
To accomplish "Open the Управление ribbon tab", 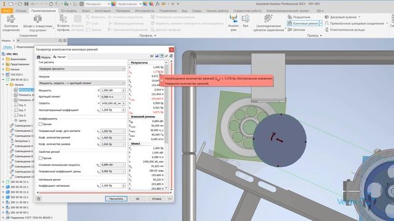I will pyautogui.click(x=168, y=11).
